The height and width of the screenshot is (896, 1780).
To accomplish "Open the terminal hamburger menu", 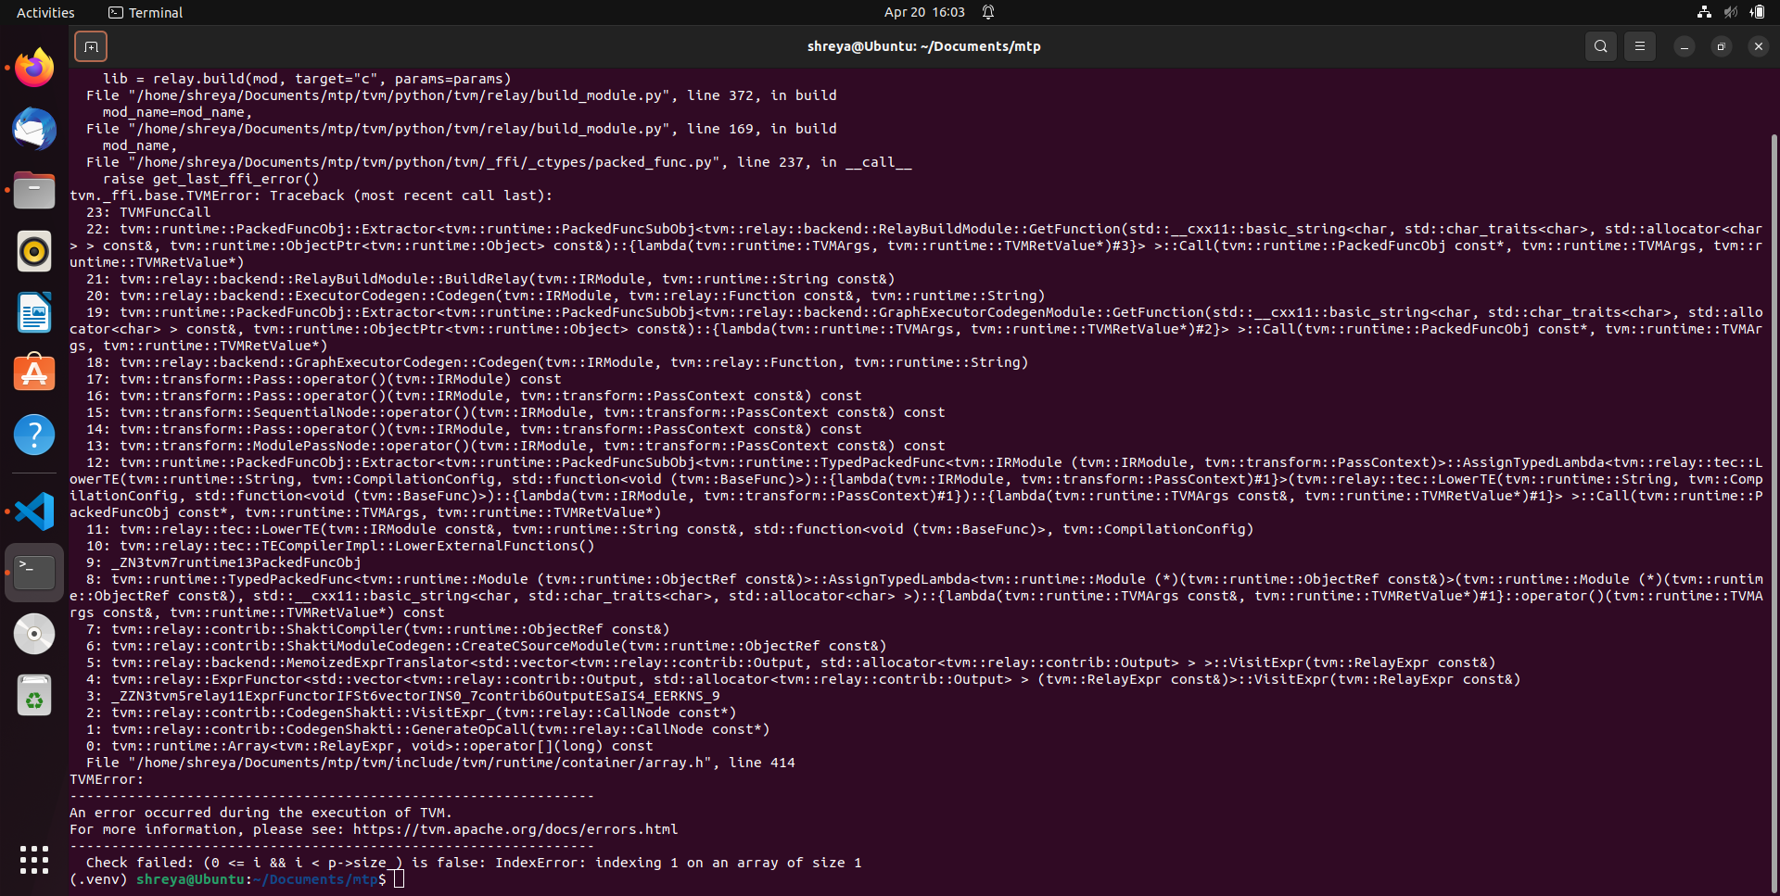I will tap(1639, 46).
